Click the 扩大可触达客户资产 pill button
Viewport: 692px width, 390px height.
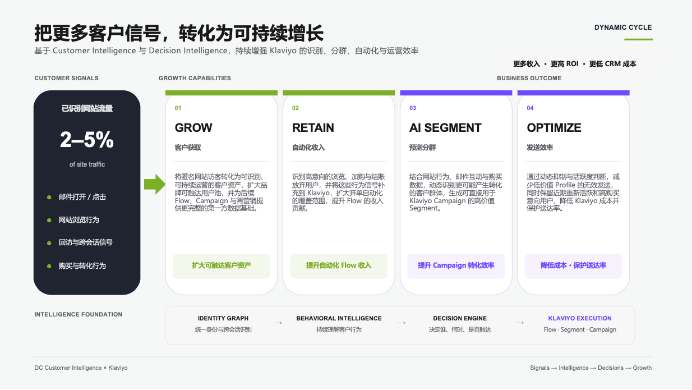coord(222,265)
